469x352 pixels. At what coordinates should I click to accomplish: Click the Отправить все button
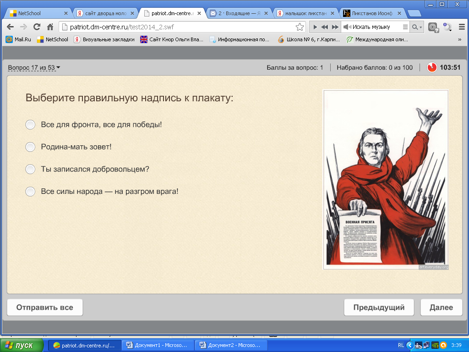point(45,308)
